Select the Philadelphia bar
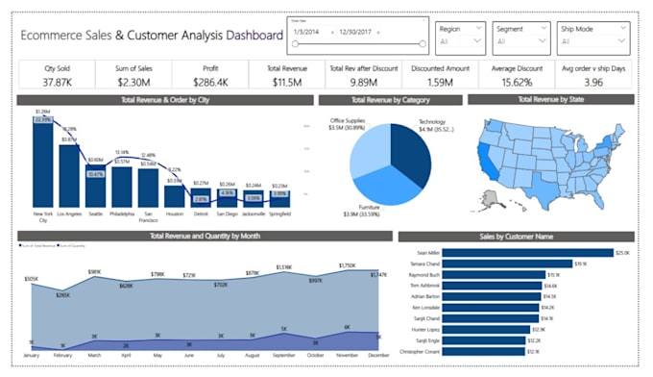 pyautogui.click(x=122, y=188)
